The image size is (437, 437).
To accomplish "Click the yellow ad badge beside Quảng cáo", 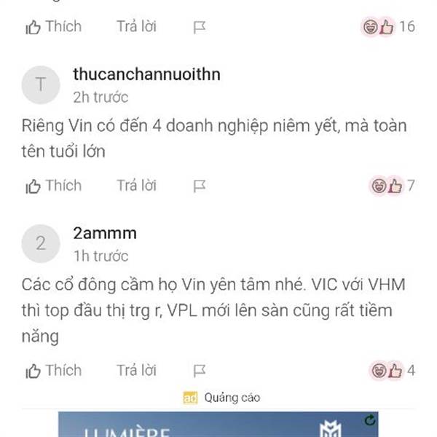I will pyautogui.click(x=190, y=398).
